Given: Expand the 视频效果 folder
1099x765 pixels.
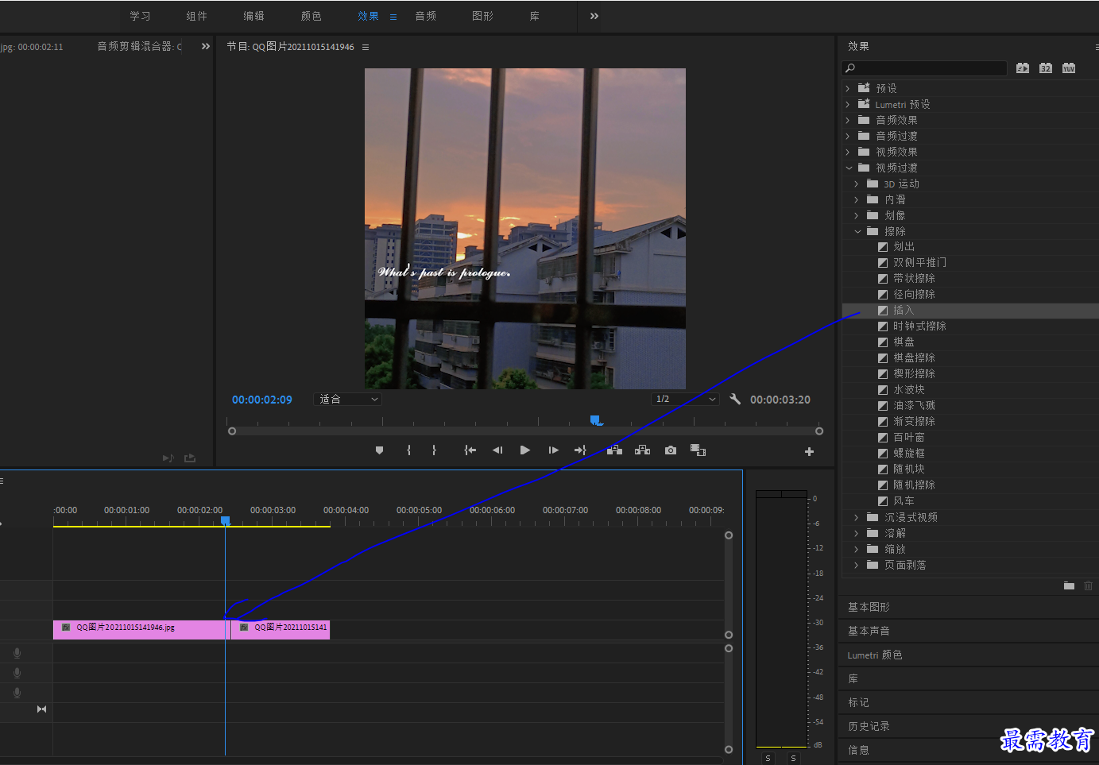Looking at the screenshot, I should 847,152.
